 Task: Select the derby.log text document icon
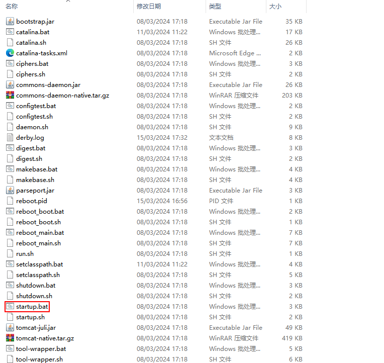10,137
